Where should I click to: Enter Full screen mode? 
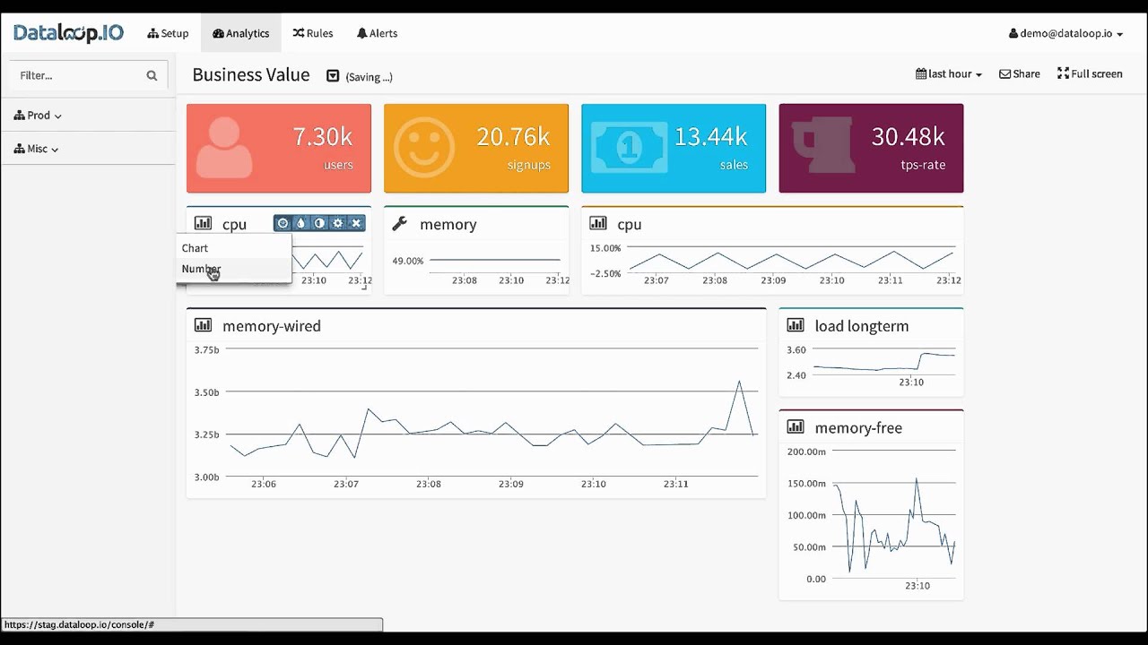pos(1090,73)
